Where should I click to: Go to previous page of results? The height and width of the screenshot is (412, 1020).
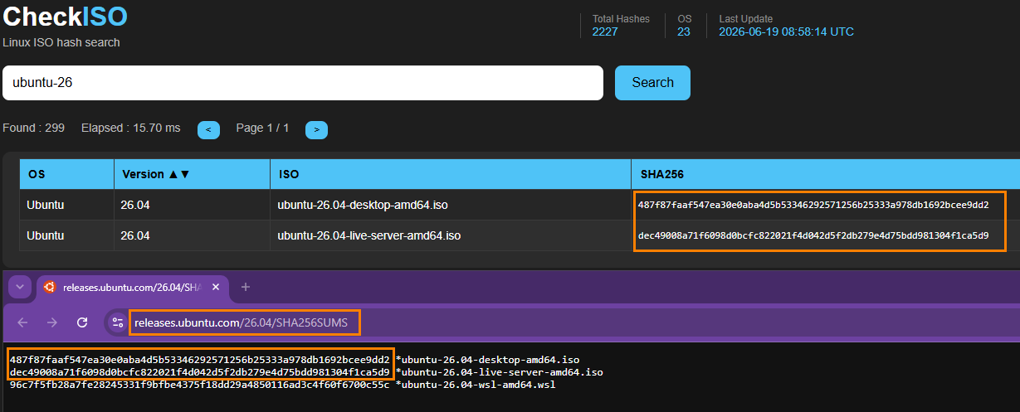point(208,129)
